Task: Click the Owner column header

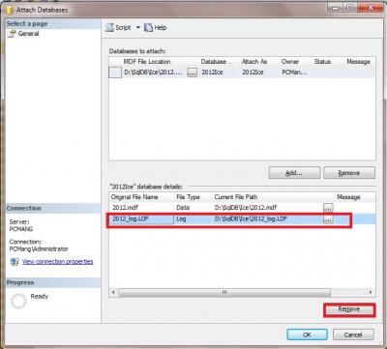Action: coord(290,62)
